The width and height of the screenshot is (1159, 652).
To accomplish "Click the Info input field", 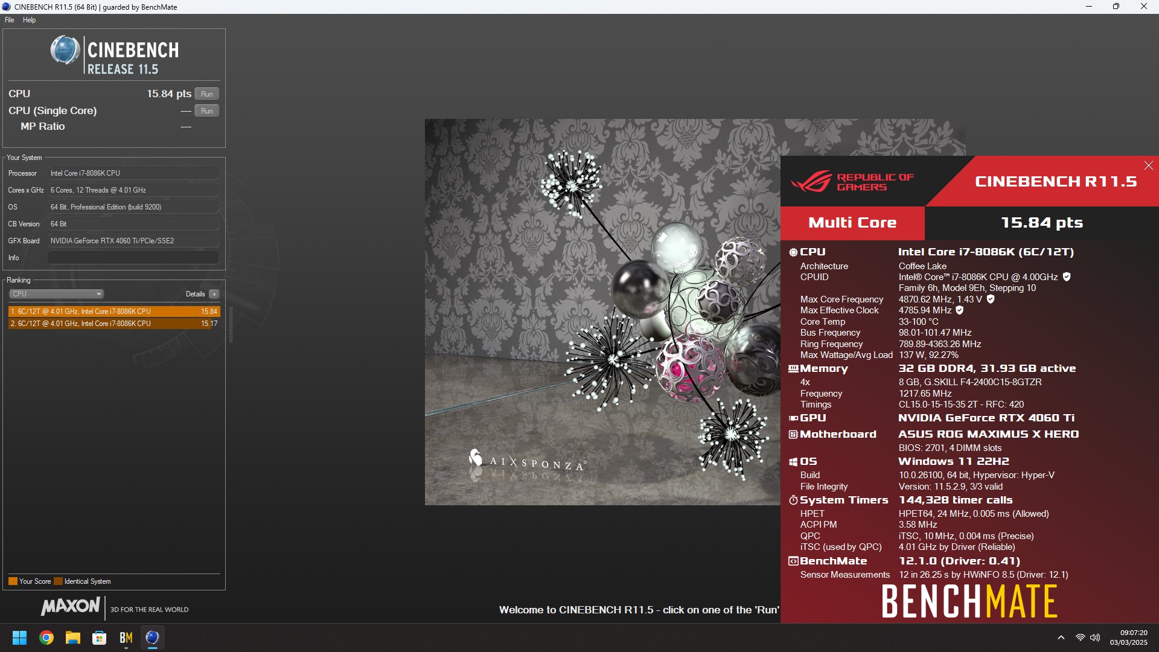I will (x=133, y=258).
